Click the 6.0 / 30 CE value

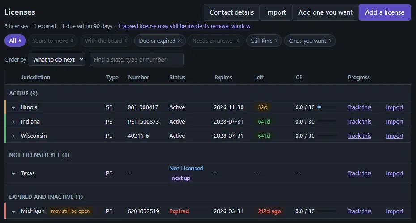coord(305,107)
